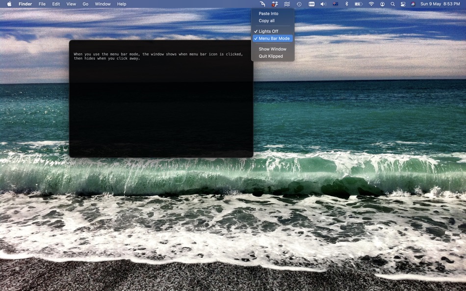This screenshot has height=291, width=466.
Task: Click the date and time clock
Action: pyautogui.click(x=440, y=4)
